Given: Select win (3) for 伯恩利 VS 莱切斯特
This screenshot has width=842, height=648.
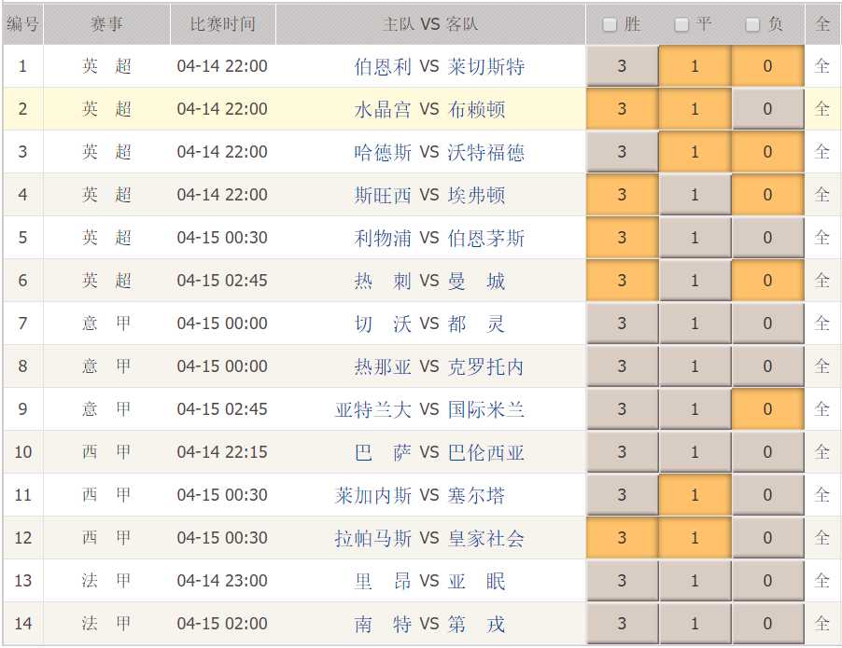Looking at the screenshot, I should tap(623, 66).
